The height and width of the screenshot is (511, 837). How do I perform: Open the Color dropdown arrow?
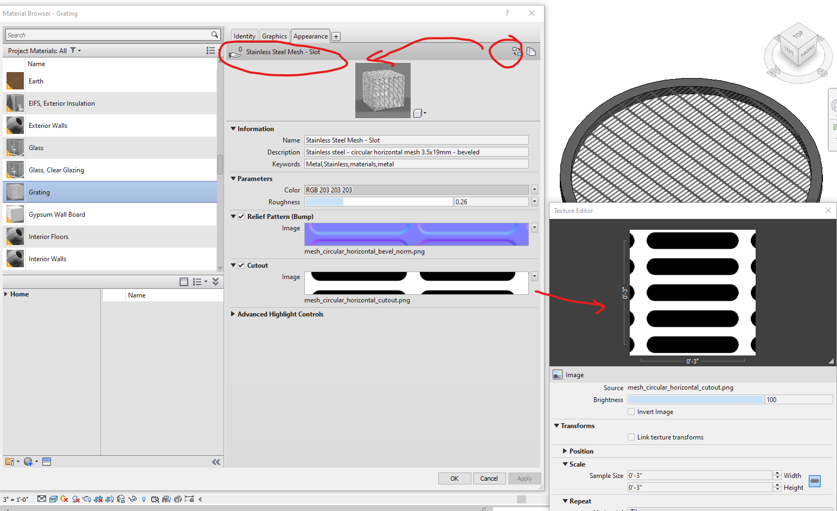click(x=534, y=190)
